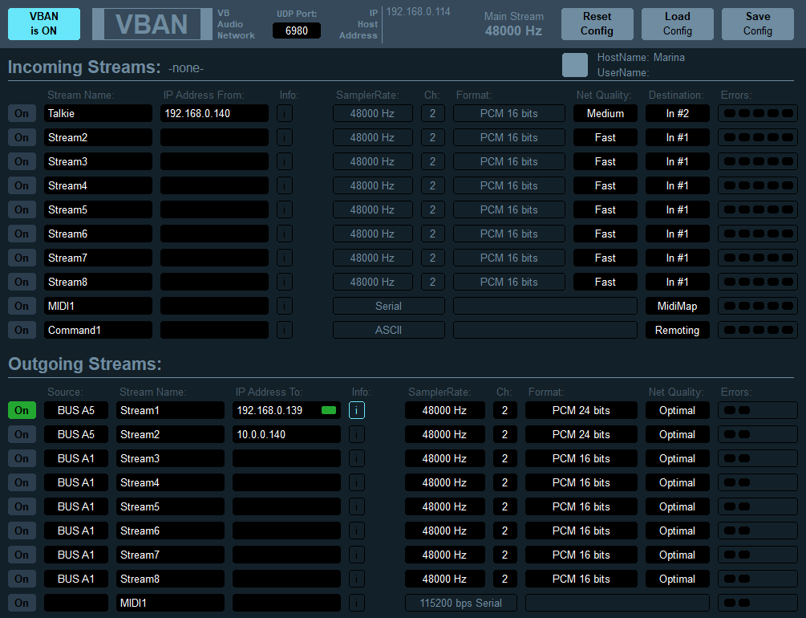Enable incoming Stream3 with On button
The height and width of the screenshot is (618, 806).
click(22, 161)
